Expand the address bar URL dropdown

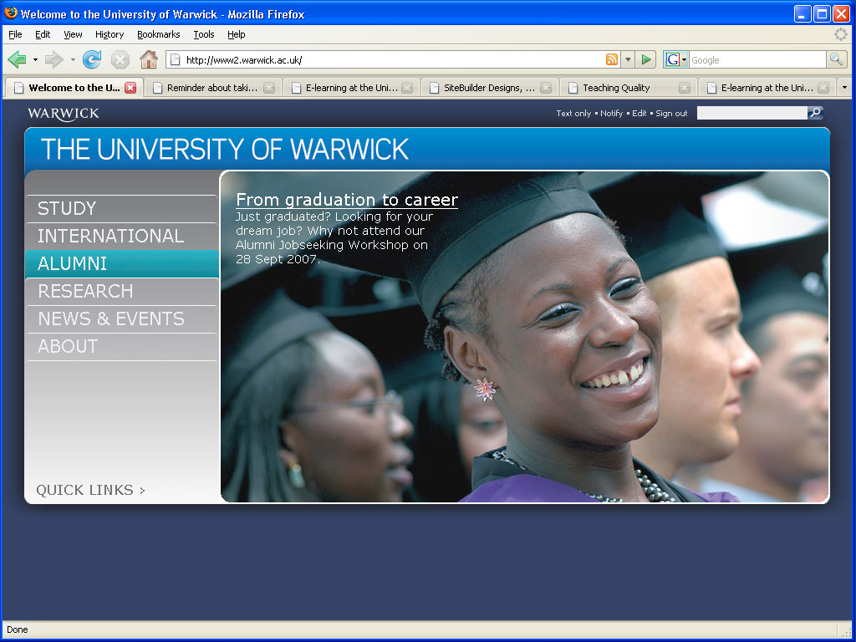tap(628, 59)
